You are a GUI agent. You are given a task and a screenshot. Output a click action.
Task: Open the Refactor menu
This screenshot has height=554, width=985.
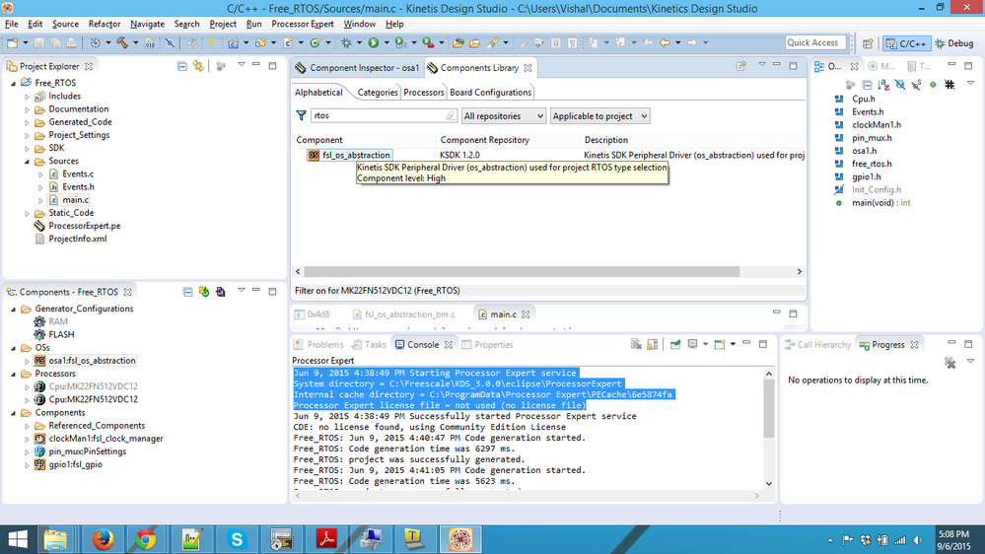point(105,24)
